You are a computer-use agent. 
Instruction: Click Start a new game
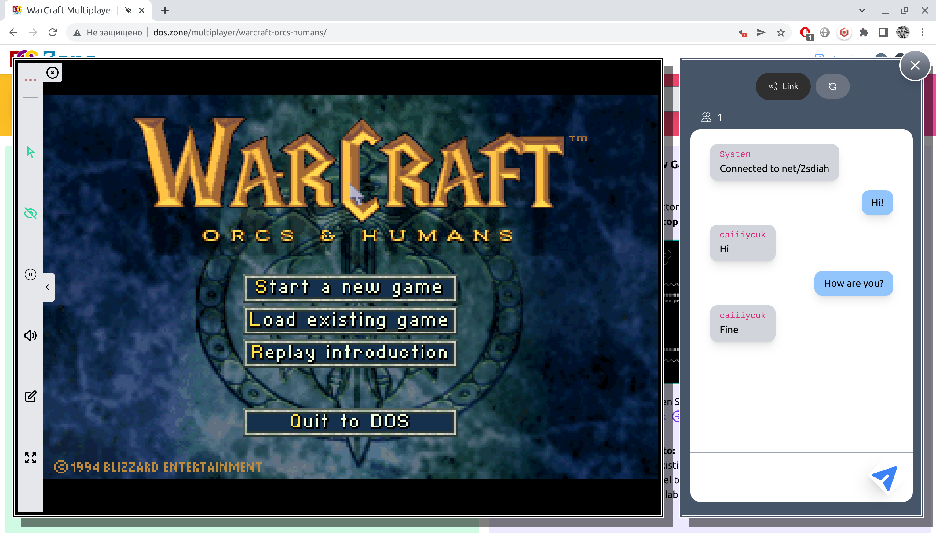[x=350, y=288]
